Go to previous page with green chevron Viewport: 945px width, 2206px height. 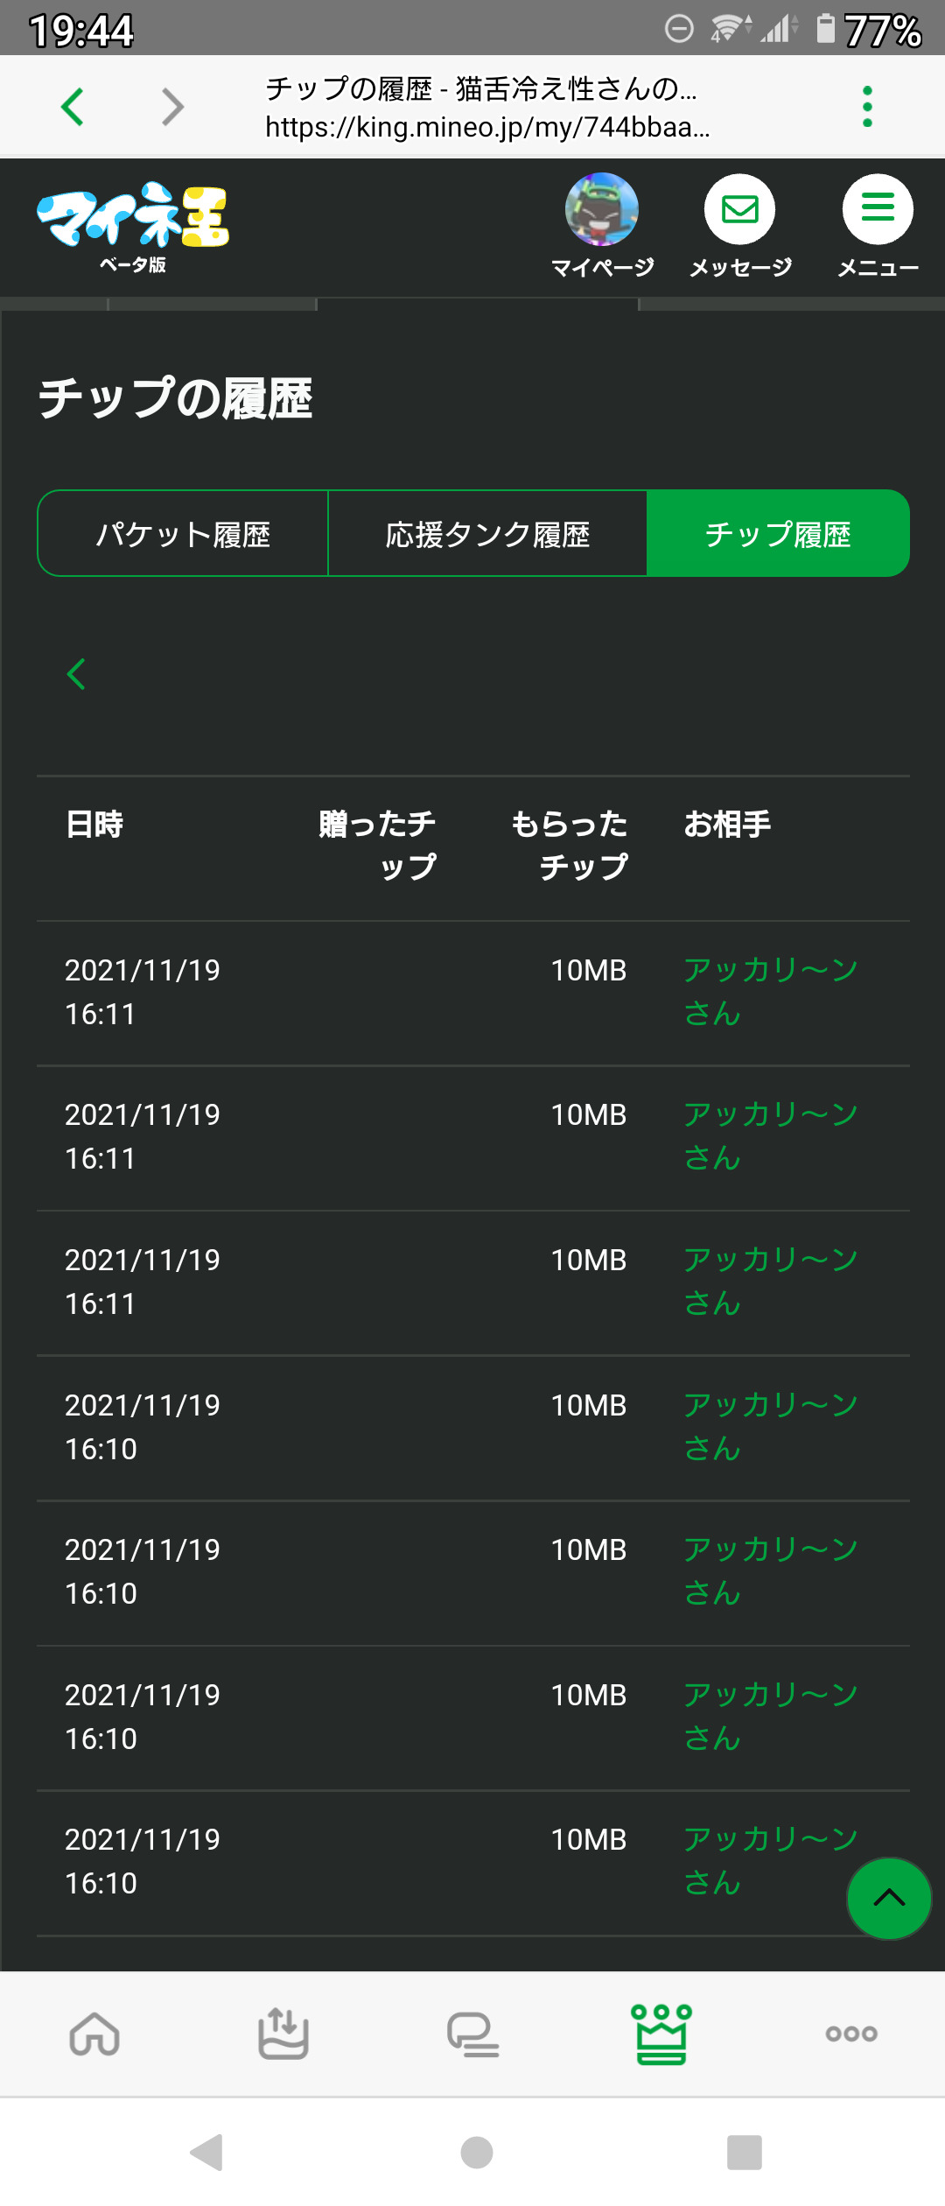(77, 674)
